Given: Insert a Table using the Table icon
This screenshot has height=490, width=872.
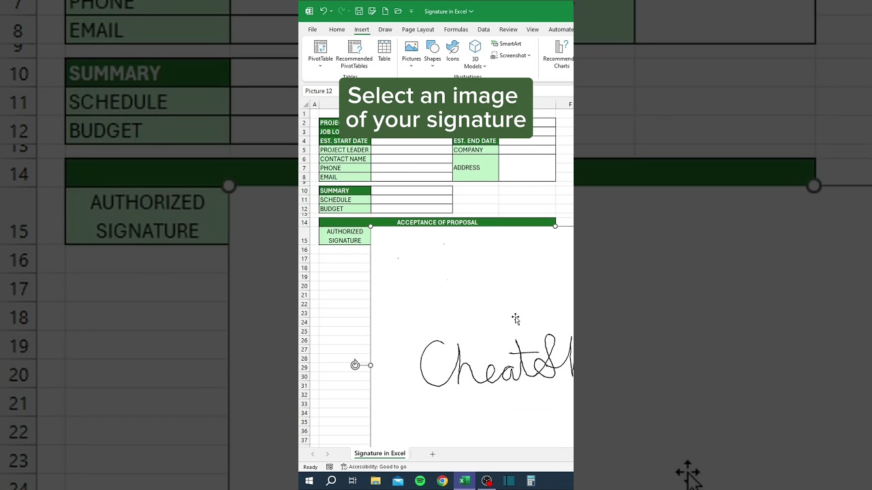Looking at the screenshot, I should click(x=384, y=46).
